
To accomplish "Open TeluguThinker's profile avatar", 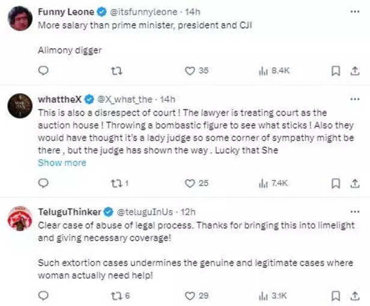I will point(20,220).
